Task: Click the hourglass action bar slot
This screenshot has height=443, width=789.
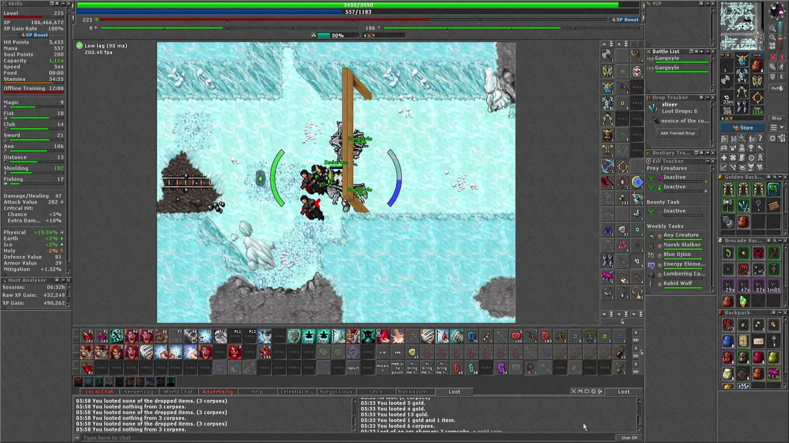Action: 266,336
